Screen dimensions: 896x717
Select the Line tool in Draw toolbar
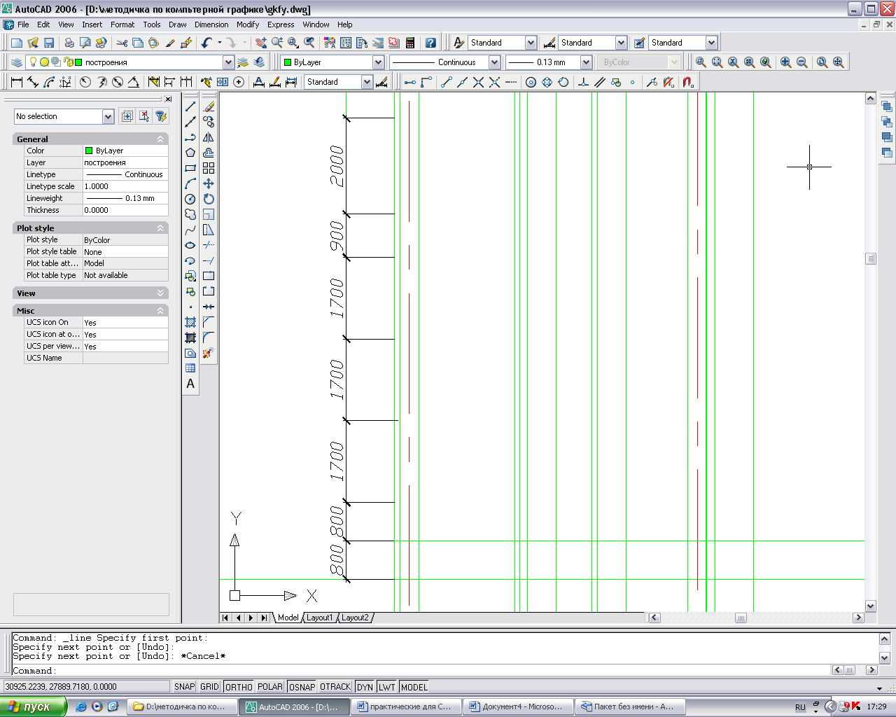[190, 106]
